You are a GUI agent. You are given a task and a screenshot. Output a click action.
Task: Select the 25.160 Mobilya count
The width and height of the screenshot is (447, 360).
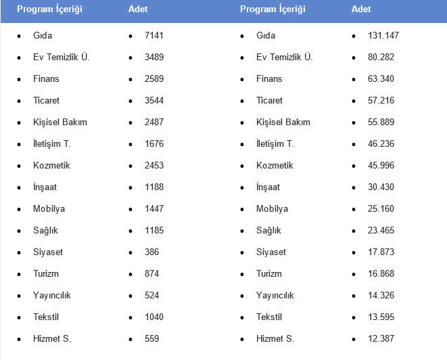tap(381, 208)
